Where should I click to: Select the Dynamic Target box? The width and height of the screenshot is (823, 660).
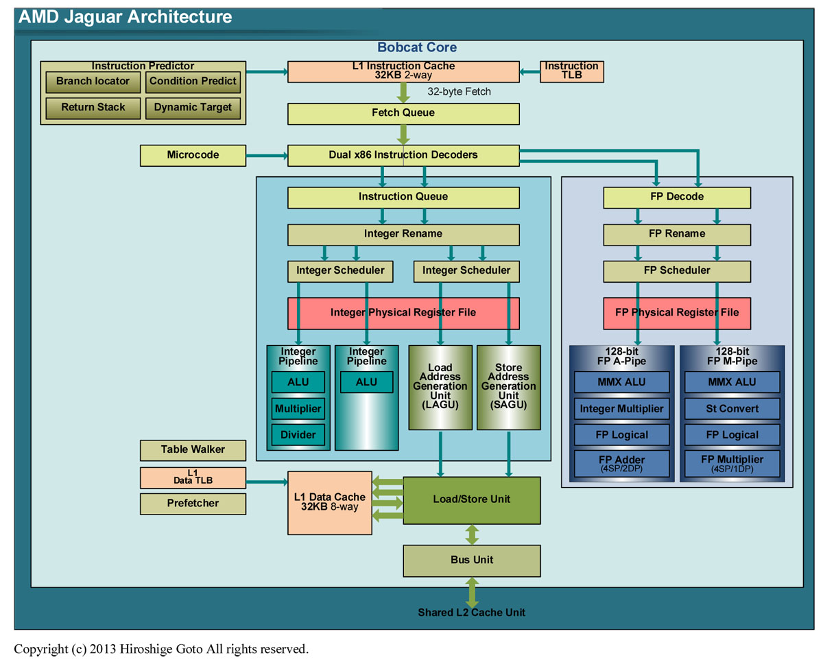tap(193, 108)
